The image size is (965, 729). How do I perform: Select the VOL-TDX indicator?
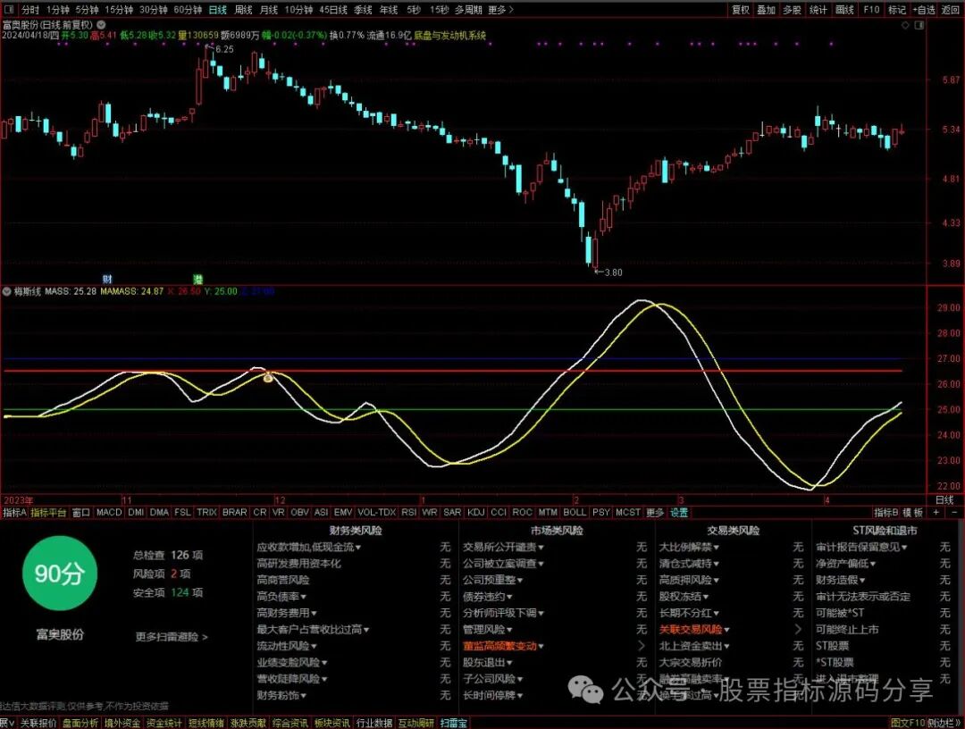point(377,513)
